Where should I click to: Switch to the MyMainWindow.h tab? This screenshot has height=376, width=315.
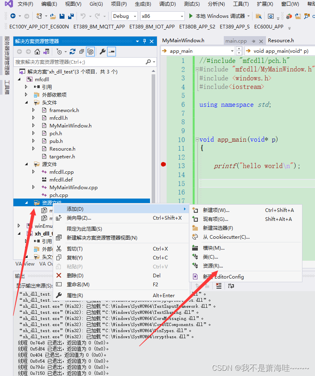tap(183, 41)
